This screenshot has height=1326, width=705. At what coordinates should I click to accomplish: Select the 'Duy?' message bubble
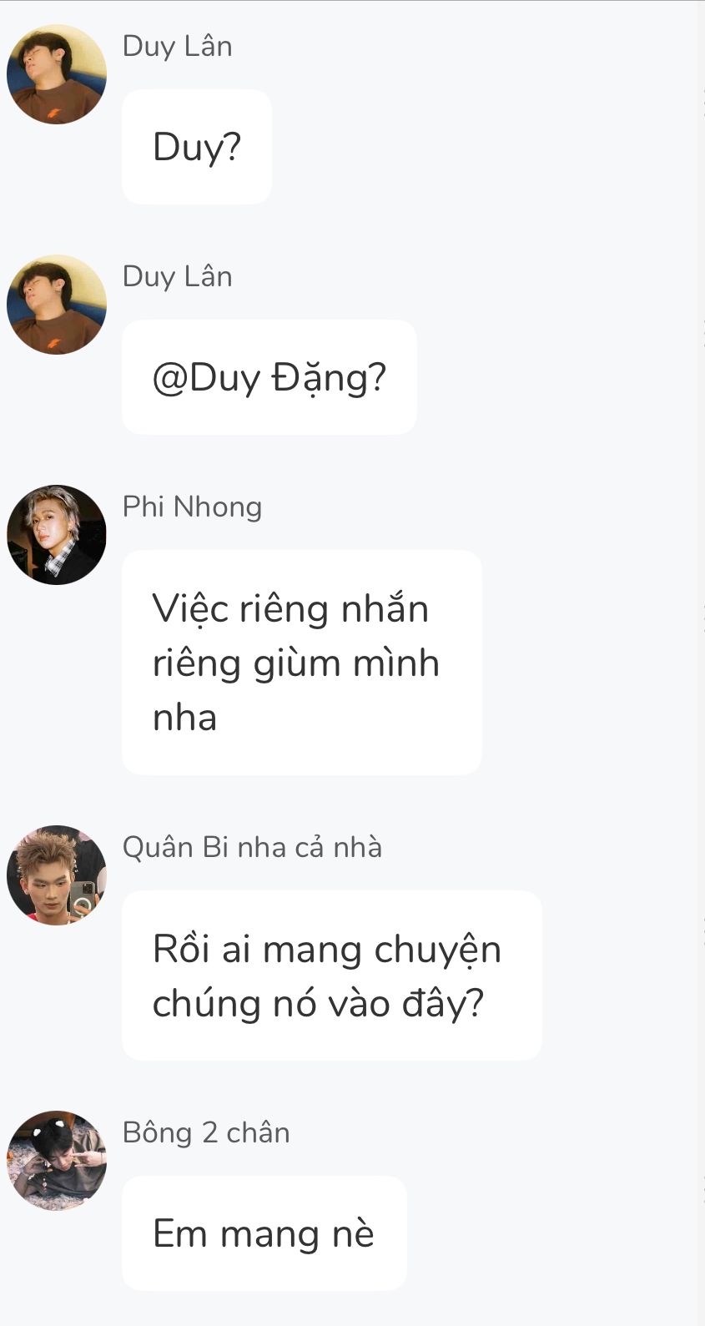(197, 147)
